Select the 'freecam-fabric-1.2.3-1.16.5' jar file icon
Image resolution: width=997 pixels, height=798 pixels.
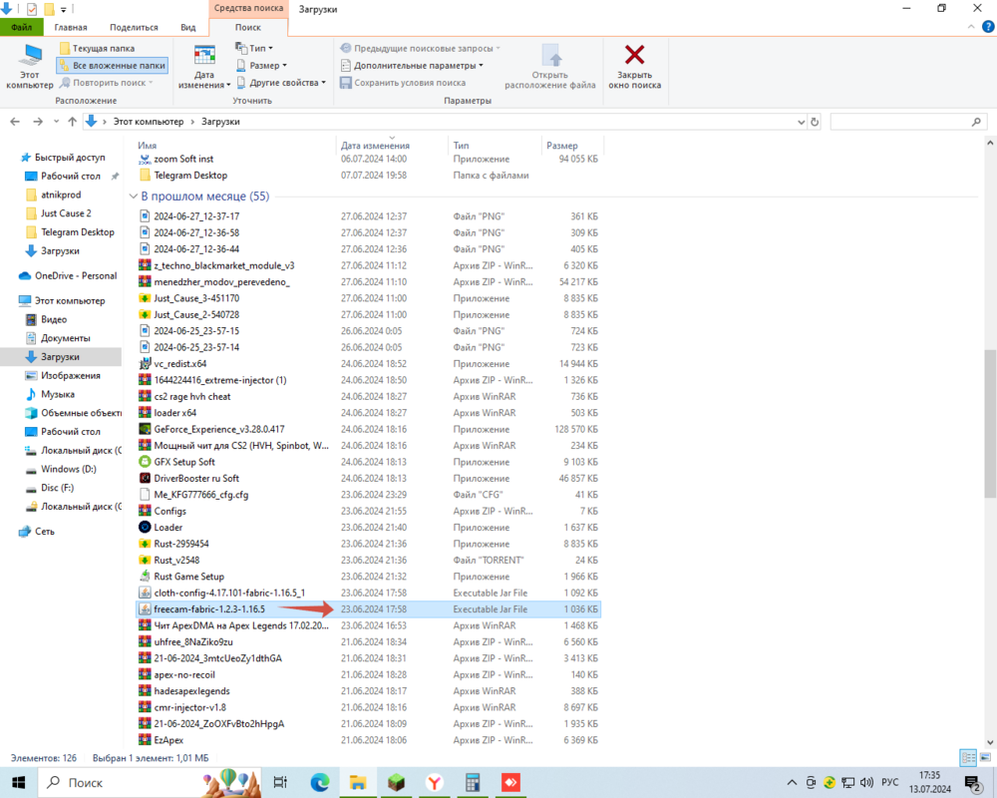[145, 609]
